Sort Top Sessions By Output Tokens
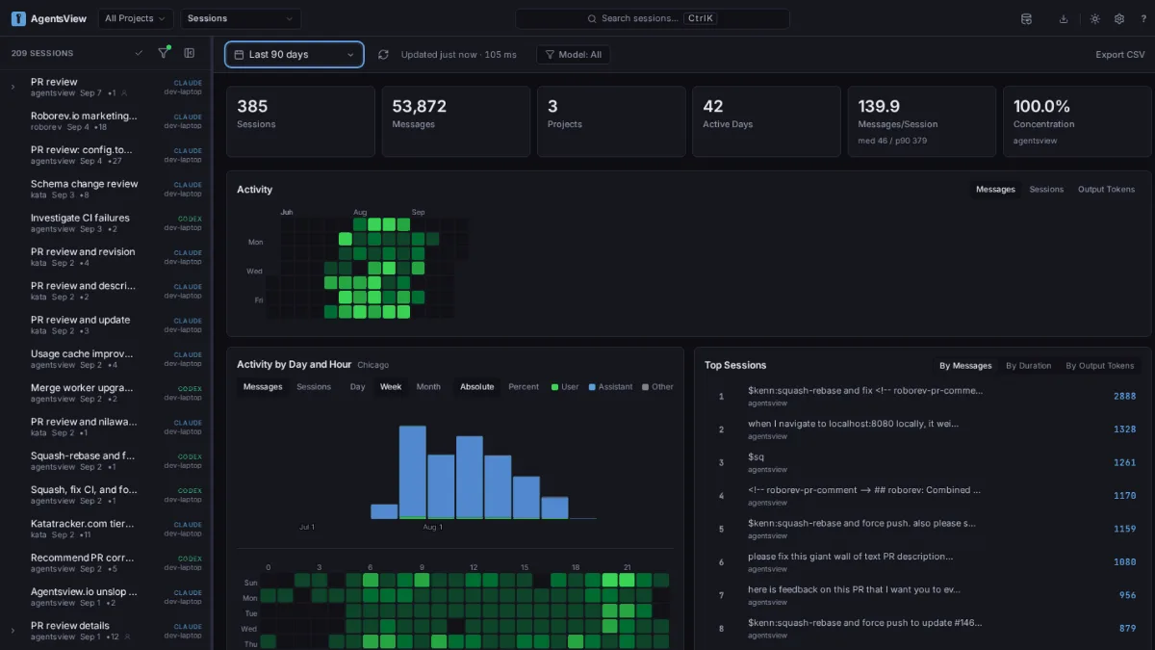The width and height of the screenshot is (1155, 650). pos(1100,366)
